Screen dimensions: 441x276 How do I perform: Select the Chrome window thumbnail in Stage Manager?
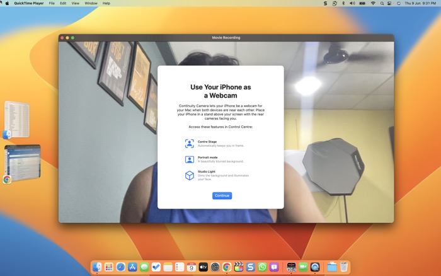click(23, 163)
